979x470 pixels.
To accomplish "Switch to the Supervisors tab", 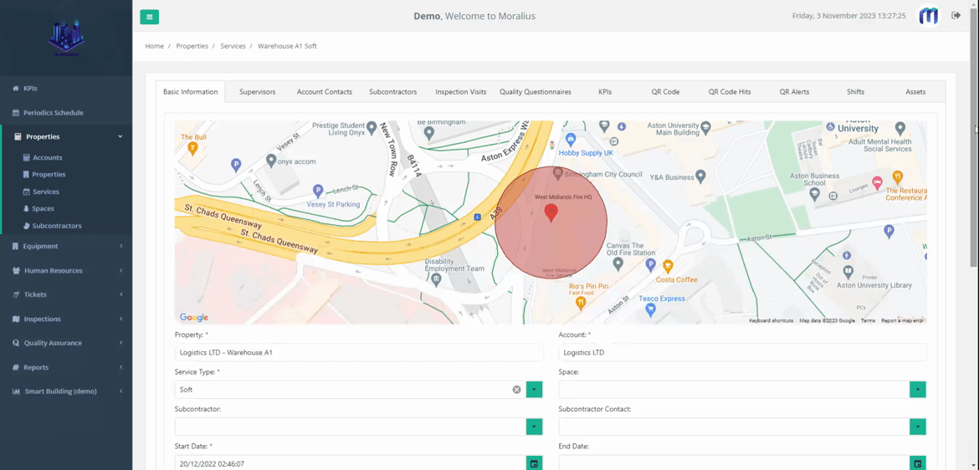I will pyautogui.click(x=257, y=92).
